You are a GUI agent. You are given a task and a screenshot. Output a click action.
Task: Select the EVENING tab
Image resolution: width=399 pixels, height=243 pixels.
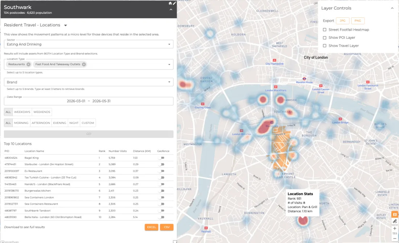click(59, 123)
